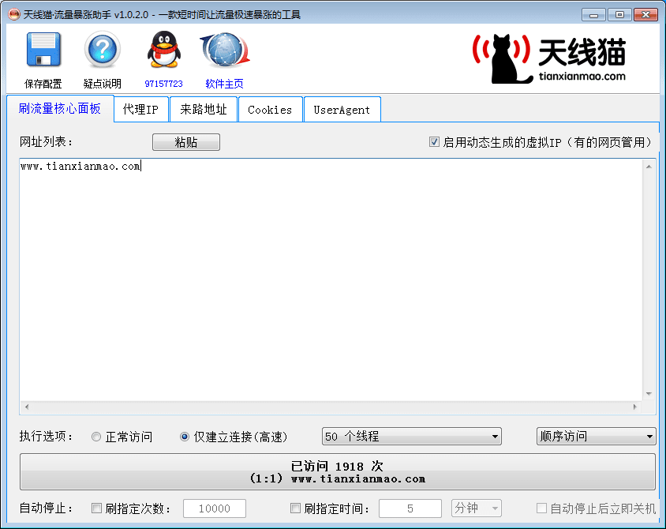This screenshot has height=529, width=666.
Task: Click the 网址列表 label
Action: click(46, 142)
